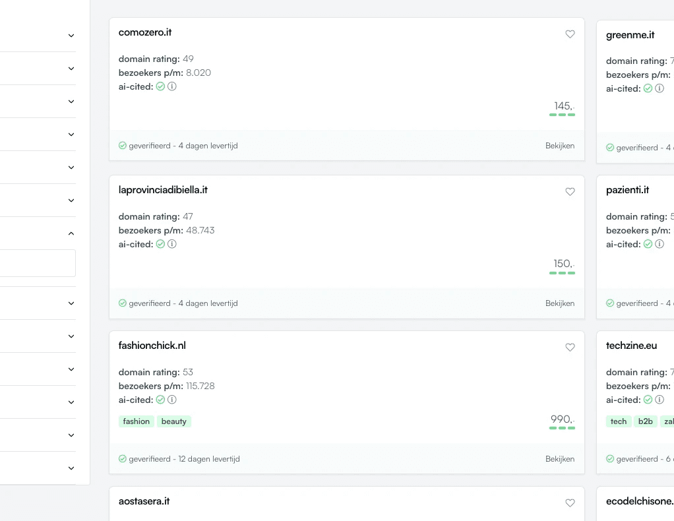Click the ai-cited info icon on fashionchick.nl
This screenshot has width=674, height=521.
[x=171, y=400]
